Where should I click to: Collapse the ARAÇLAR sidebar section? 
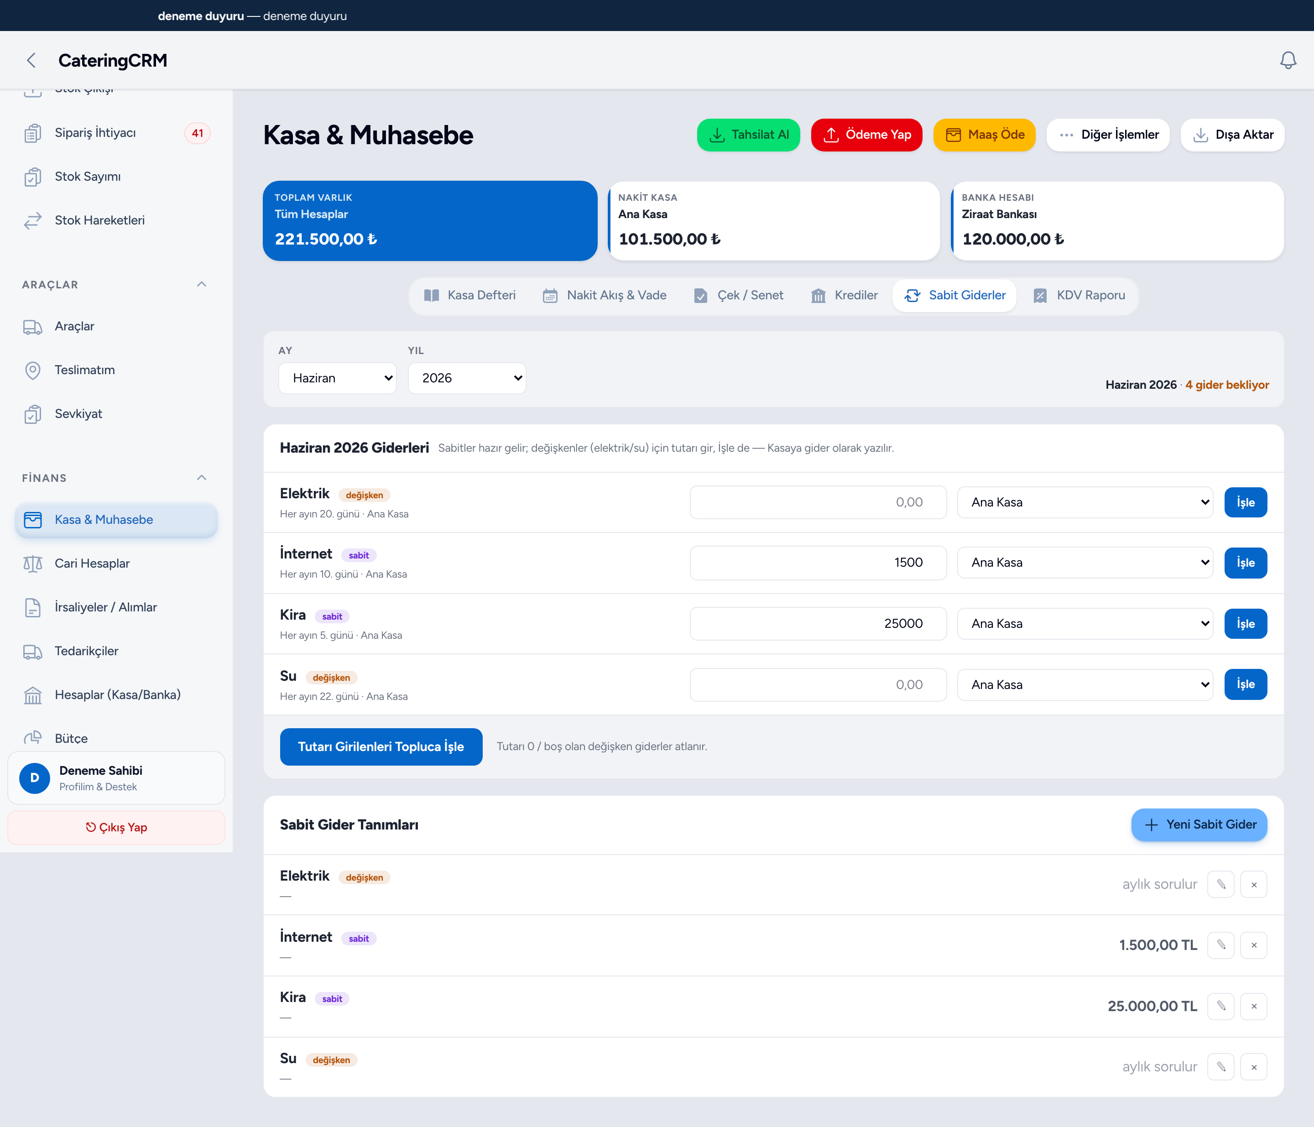click(x=202, y=285)
